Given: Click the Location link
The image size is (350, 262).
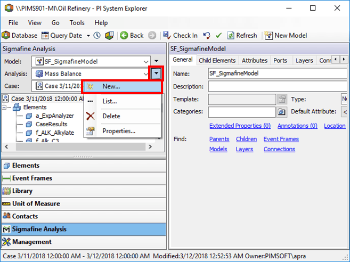Looking at the screenshot, I should click(335, 126).
